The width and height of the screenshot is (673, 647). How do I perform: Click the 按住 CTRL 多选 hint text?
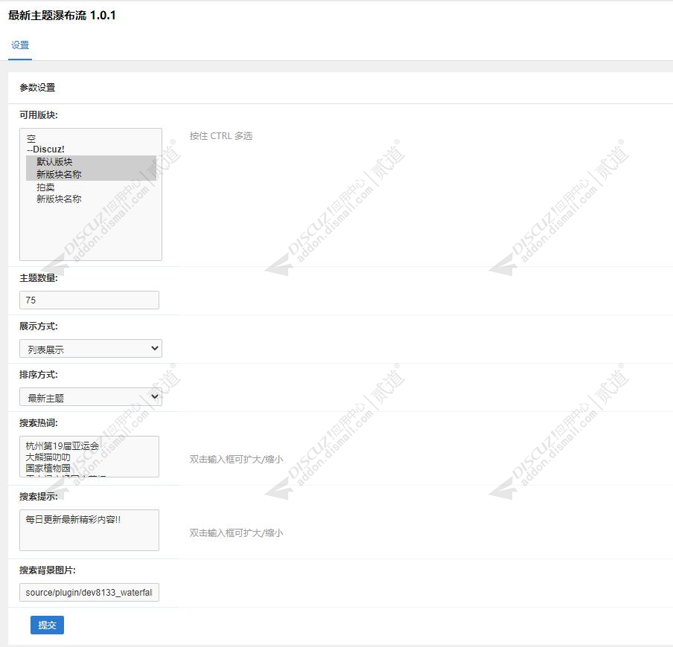tap(221, 136)
